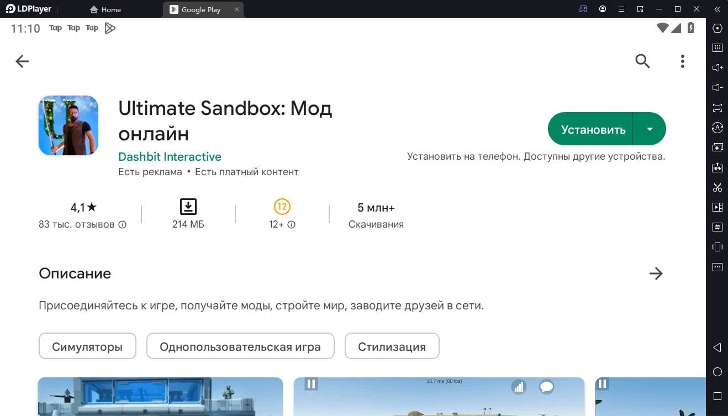Select Однопользовательская игра tag chip

(x=240, y=347)
